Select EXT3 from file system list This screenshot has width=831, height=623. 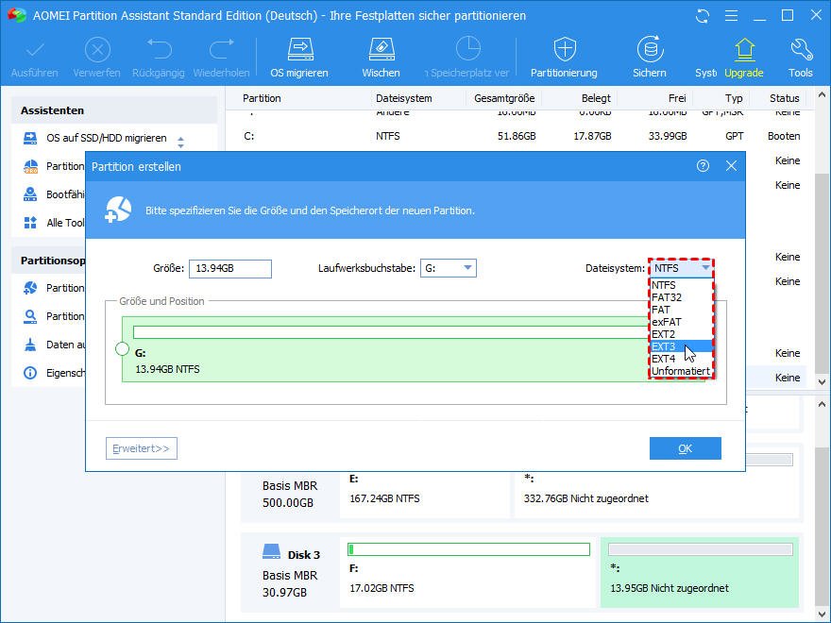[x=682, y=346]
